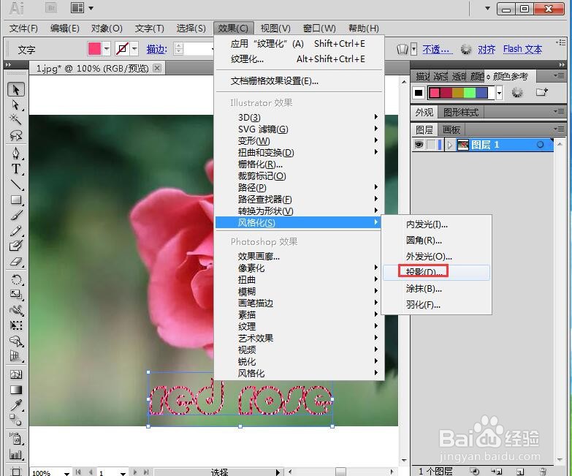Choose 羽化(F)... feather effect
Viewport: 572px width, 476px height.
click(436, 304)
